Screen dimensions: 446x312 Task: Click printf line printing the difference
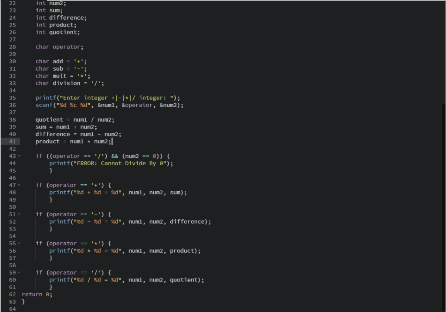tap(130, 221)
